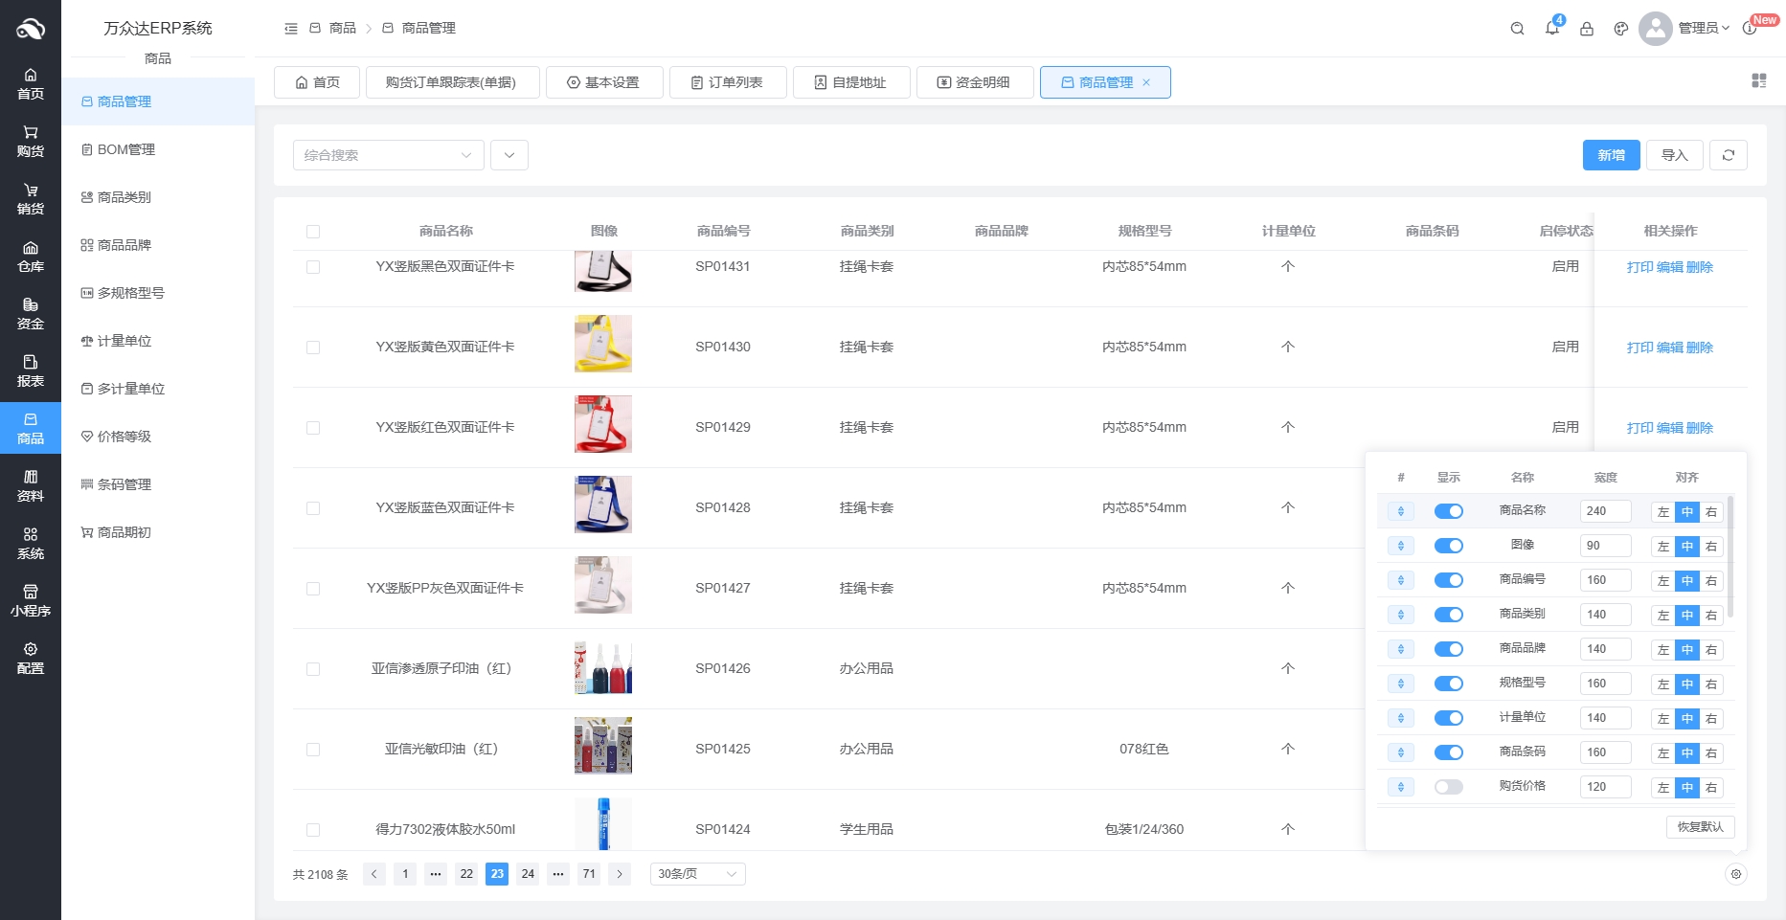Click 恢复默认 in column settings
The width and height of the screenshot is (1786, 920).
(1699, 827)
